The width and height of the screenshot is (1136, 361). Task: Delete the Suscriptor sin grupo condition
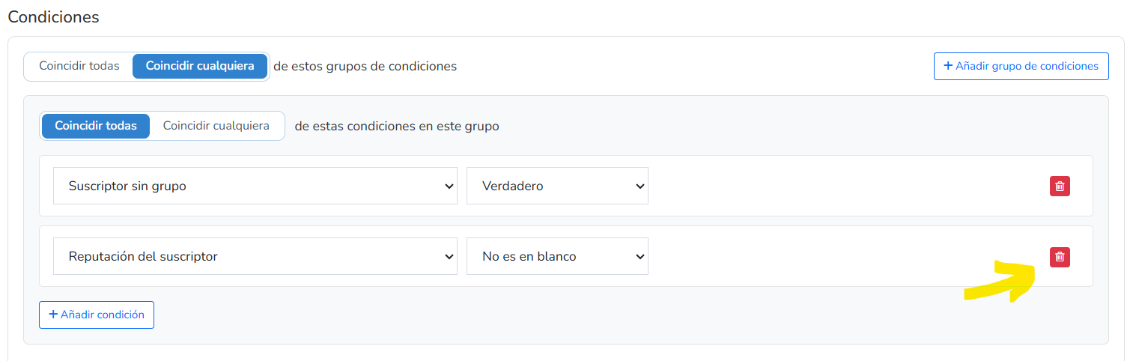click(1060, 186)
